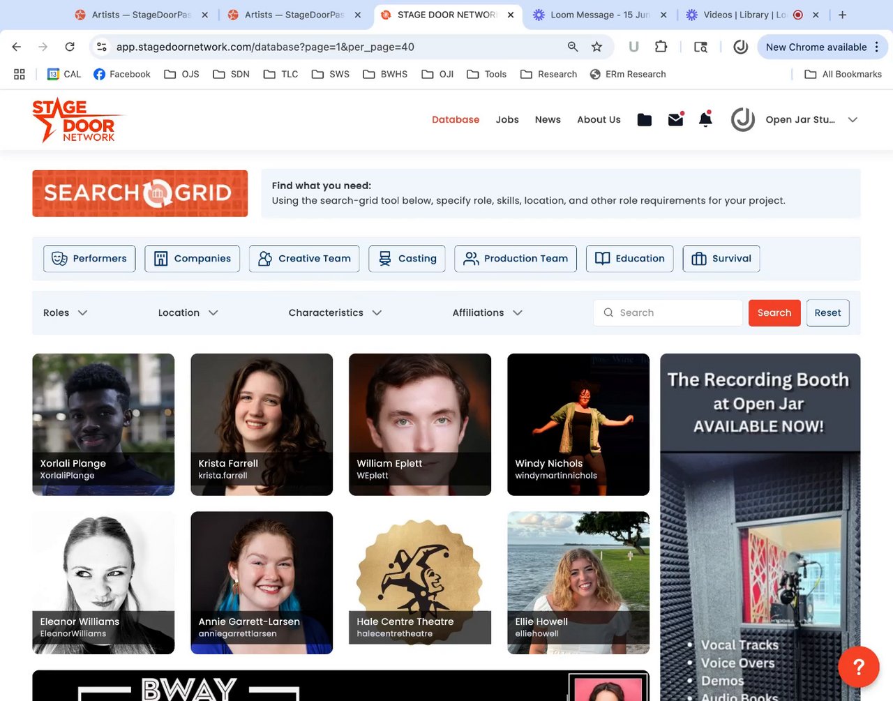Open the Chrome extensions puzzle icon

click(x=661, y=47)
